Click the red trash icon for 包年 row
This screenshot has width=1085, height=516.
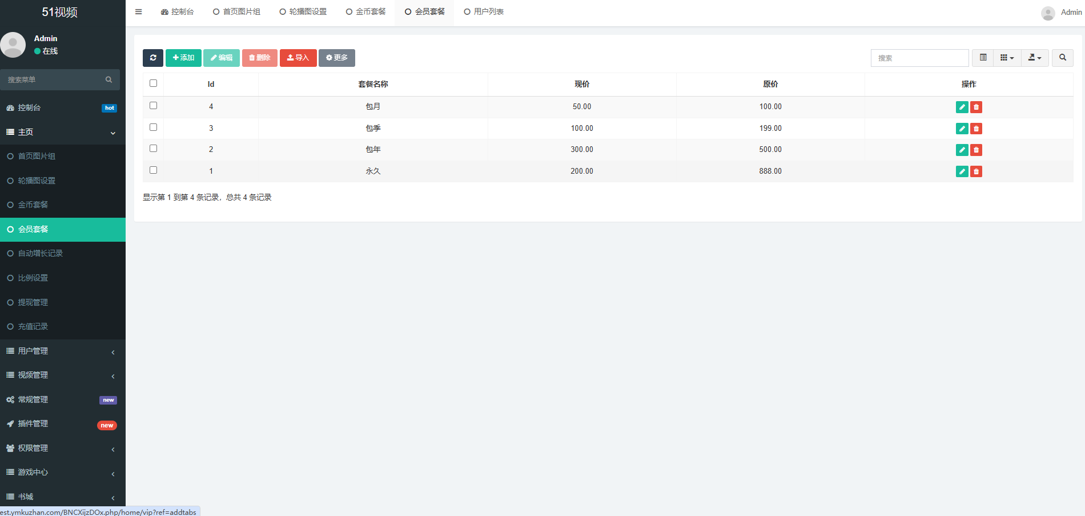(x=976, y=150)
